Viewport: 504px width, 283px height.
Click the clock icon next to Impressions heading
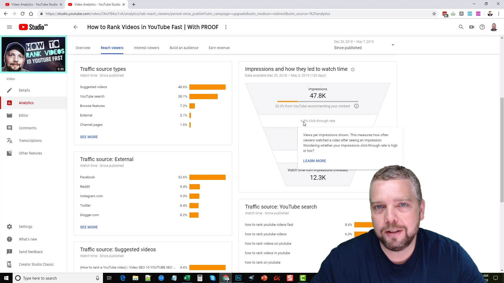pos(353,70)
